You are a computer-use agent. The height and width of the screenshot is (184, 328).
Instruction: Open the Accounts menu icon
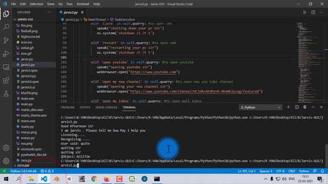click(x=6, y=148)
